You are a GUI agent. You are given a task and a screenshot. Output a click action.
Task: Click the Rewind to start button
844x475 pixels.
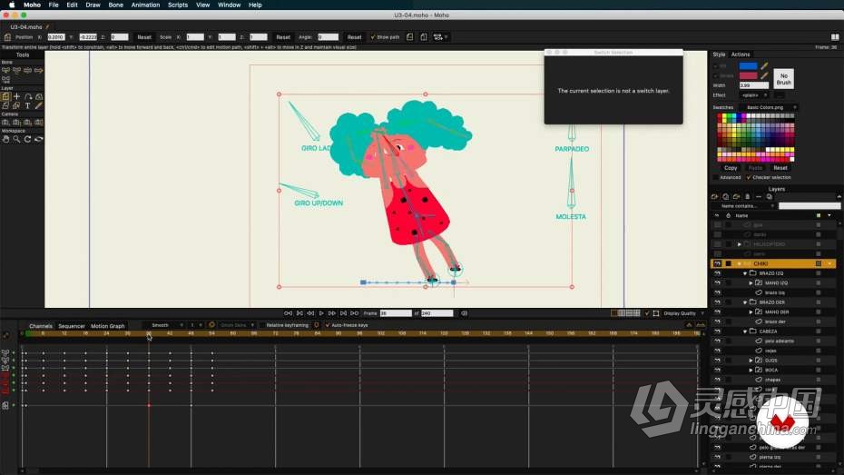pyautogui.click(x=288, y=313)
